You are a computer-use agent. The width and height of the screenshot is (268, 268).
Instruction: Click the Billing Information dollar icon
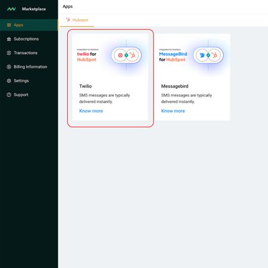tap(9, 67)
